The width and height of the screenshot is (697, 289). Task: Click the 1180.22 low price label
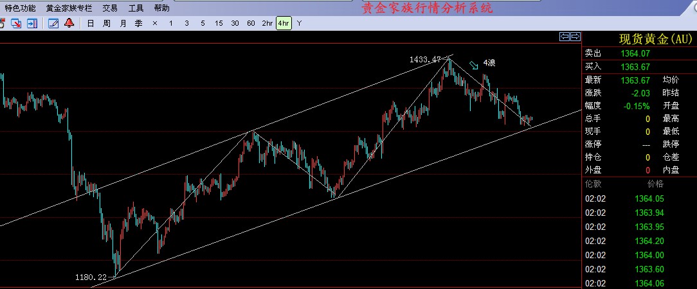91,277
